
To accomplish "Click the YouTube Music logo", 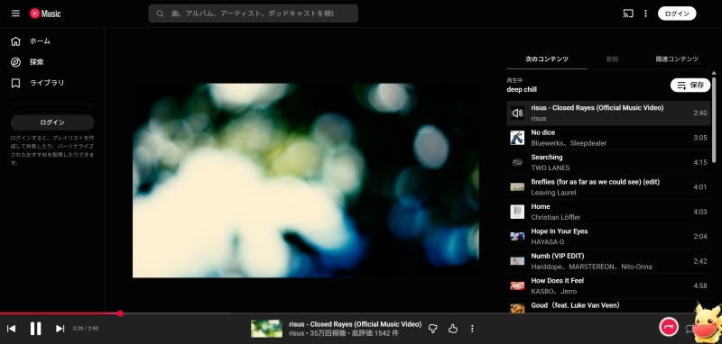I will coord(45,14).
